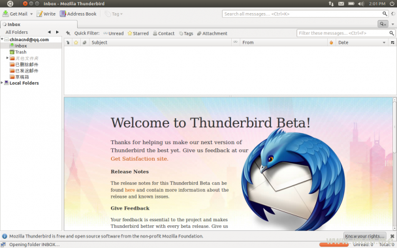Sort by the junk status flame column
The image size is (397, 248).
click(332, 42)
